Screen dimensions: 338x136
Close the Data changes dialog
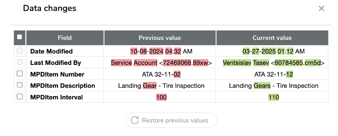click(x=321, y=8)
